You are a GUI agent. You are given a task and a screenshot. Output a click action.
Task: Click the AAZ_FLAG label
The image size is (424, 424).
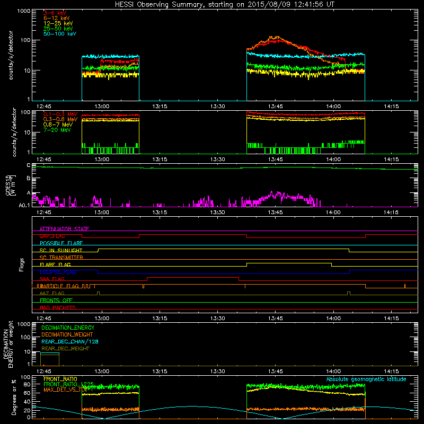pyautogui.click(x=52, y=293)
